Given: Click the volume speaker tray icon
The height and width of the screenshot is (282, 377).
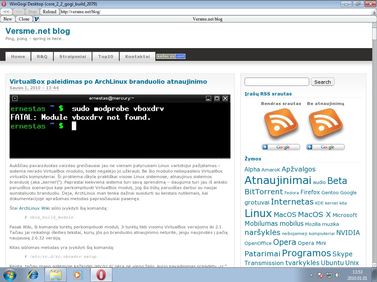Looking at the screenshot, I should pyautogui.click(x=338, y=275).
